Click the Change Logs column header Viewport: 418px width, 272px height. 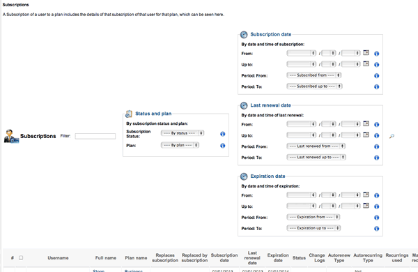tap(317, 257)
